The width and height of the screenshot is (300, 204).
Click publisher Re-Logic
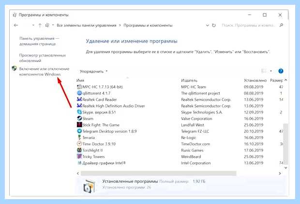[x=188, y=138]
